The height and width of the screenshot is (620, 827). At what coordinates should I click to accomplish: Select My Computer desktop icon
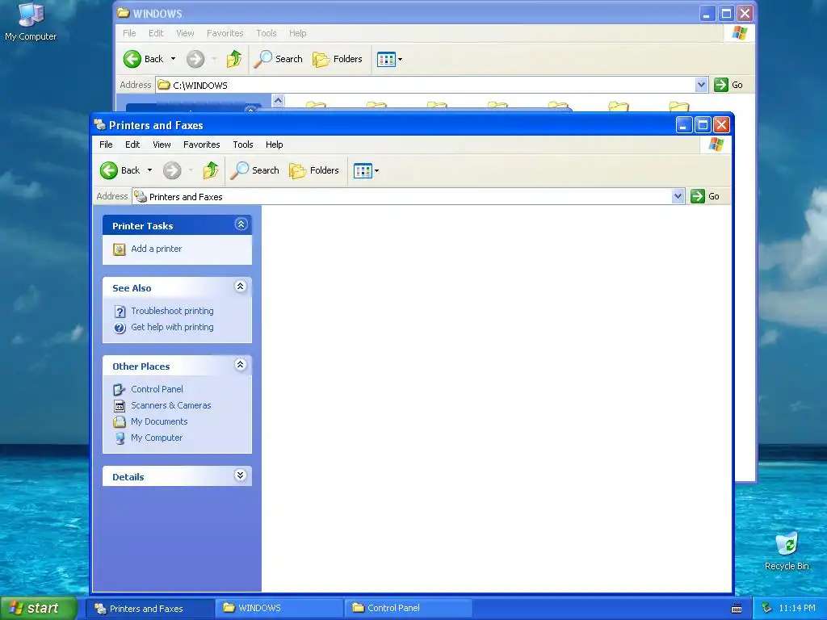pos(31,22)
